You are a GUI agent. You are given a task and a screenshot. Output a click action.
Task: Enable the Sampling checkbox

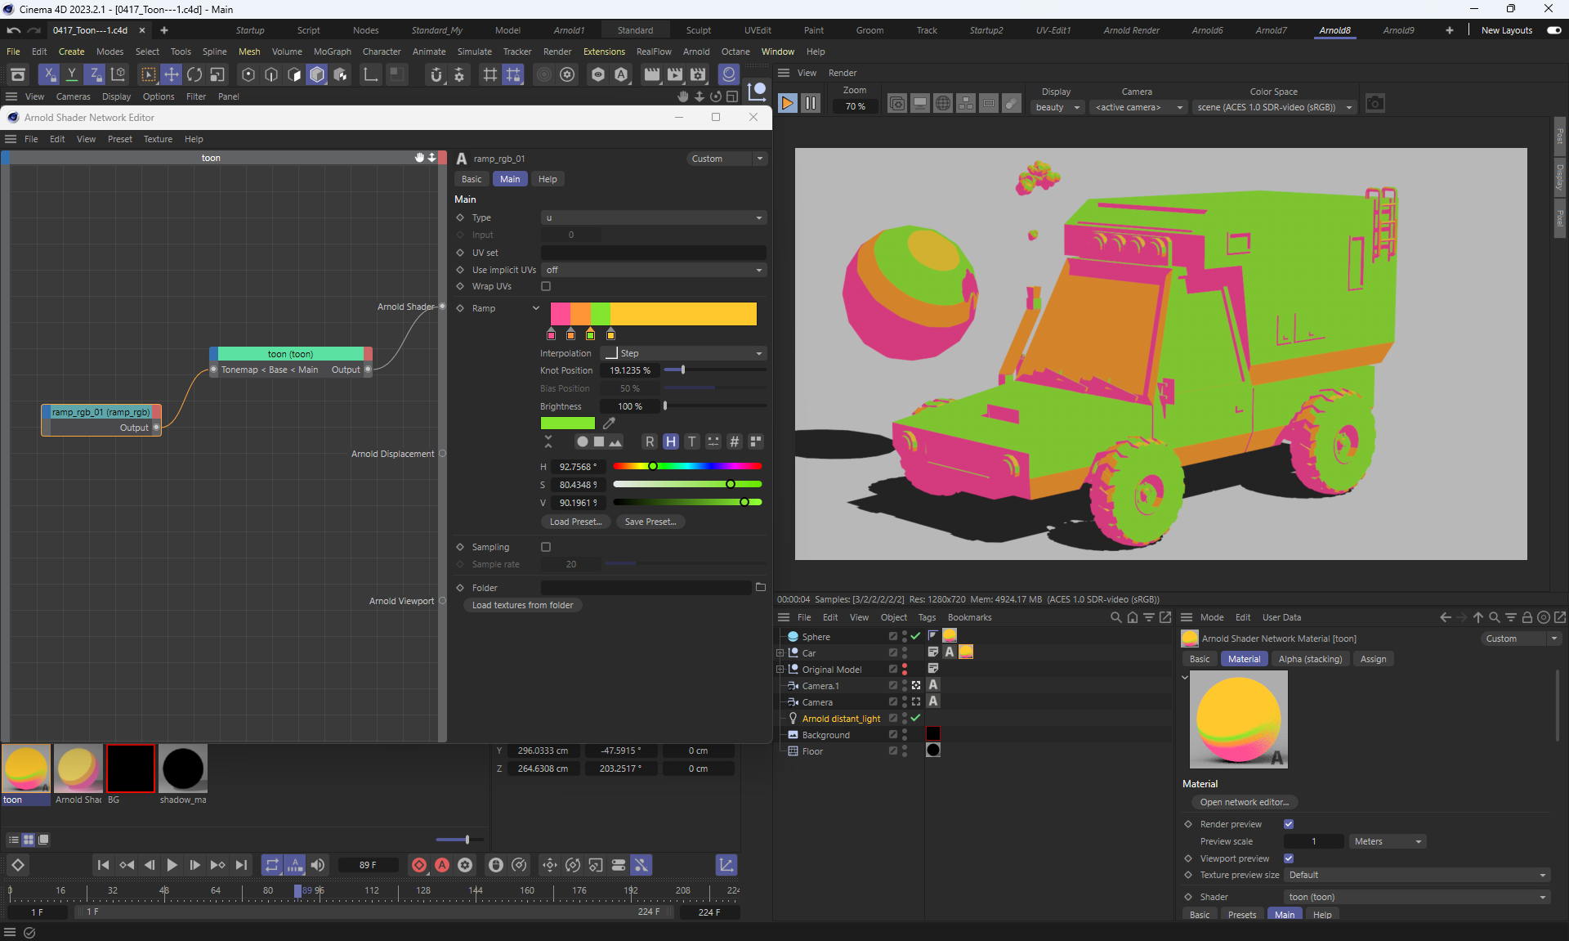coord(546,547)
